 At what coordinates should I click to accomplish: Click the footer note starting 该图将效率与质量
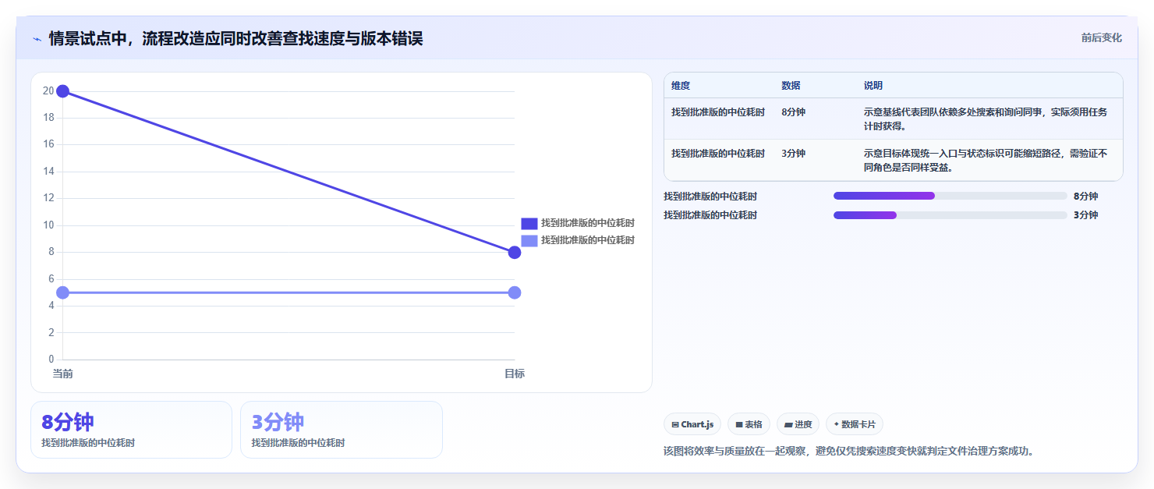click(x=849, y=451)
